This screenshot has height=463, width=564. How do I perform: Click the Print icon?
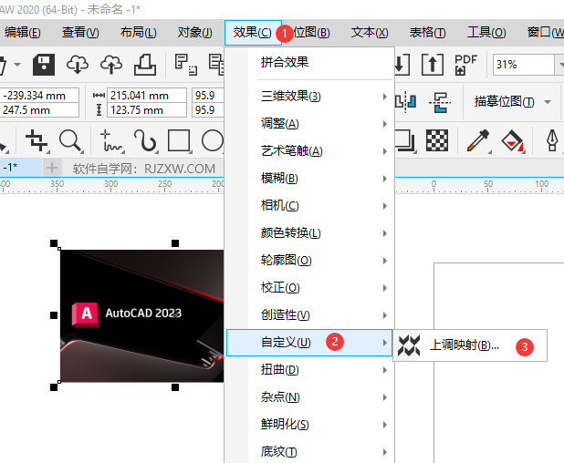point(145,65)
